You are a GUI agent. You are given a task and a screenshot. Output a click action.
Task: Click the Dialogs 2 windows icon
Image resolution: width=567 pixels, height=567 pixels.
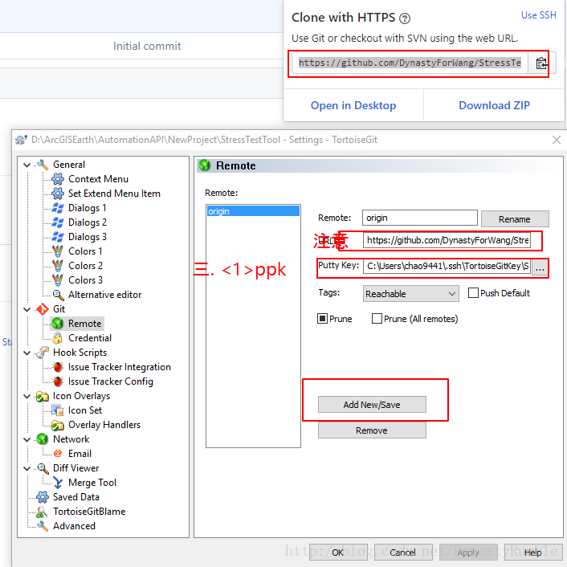(x=58, y=222)
